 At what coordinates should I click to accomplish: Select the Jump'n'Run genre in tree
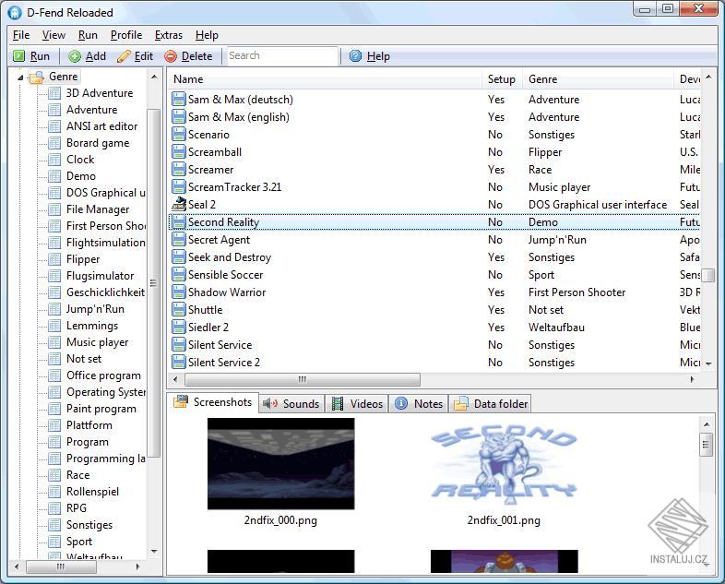click(x=95, y=309)
